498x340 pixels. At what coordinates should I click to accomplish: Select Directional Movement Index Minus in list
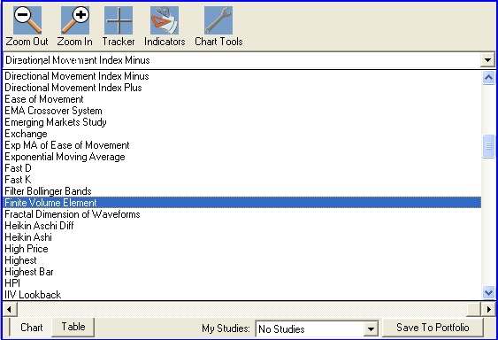242,76
